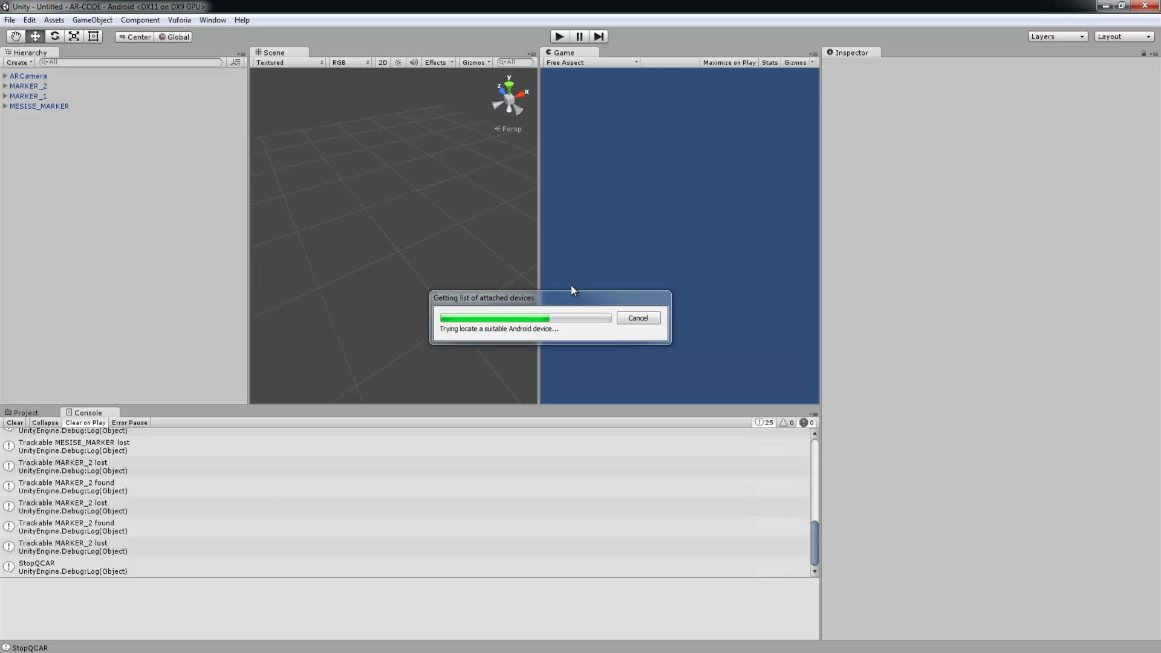The image size is (1161, 653).
Task: Click the Pause button
Action: [x=579, y=36]
